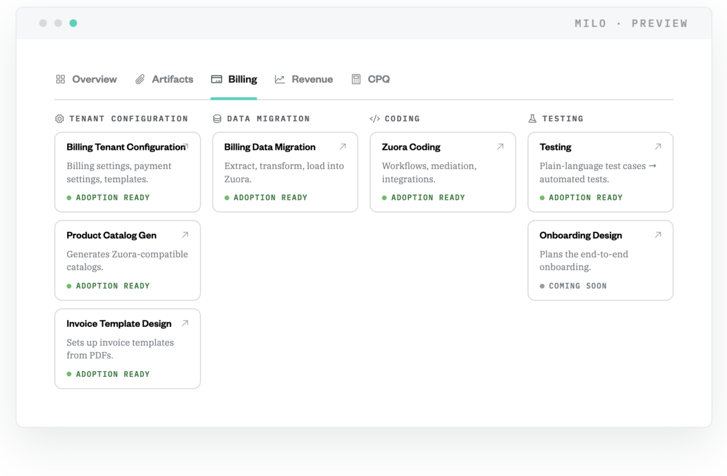Click the DATA MIGRATION section heading
The image size is (727, 476).
269,119
